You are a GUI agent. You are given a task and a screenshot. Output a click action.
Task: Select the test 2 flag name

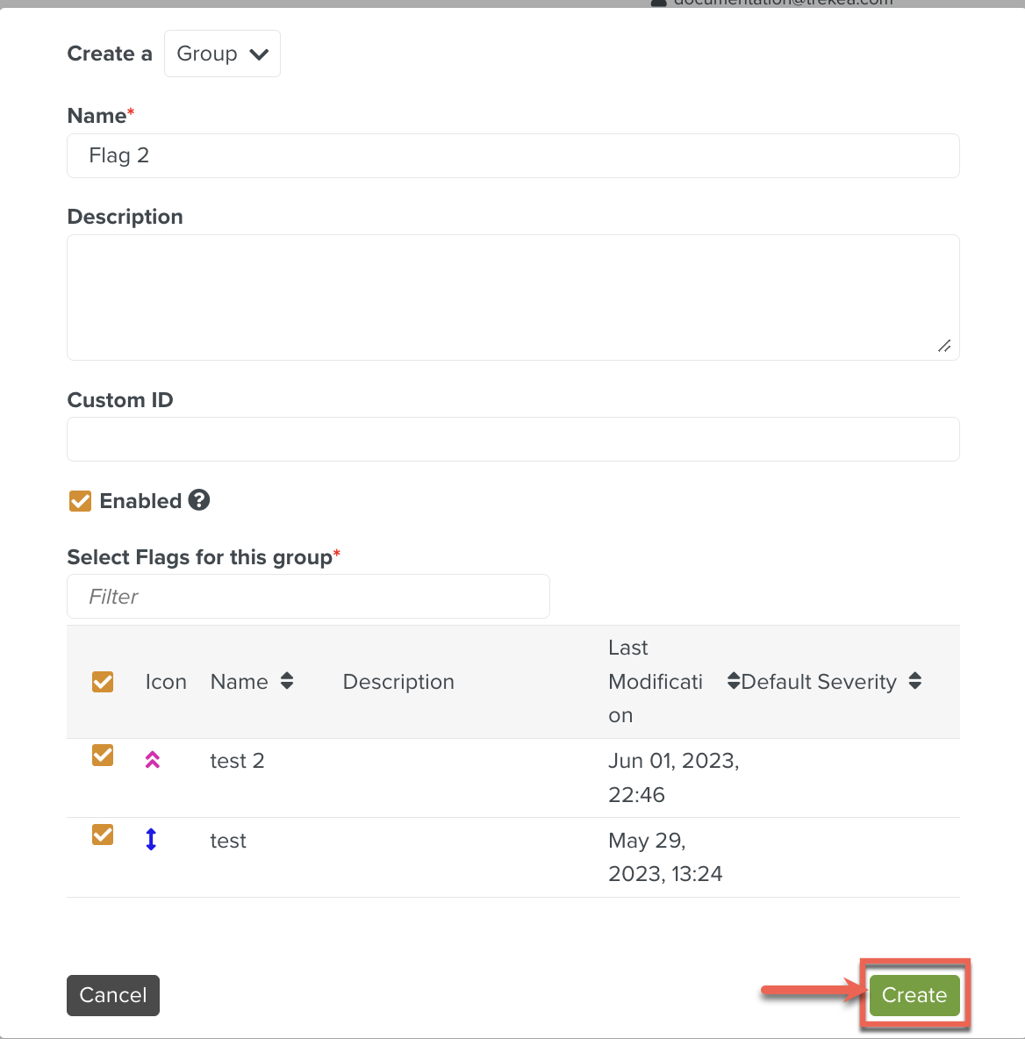coord(237,761)
